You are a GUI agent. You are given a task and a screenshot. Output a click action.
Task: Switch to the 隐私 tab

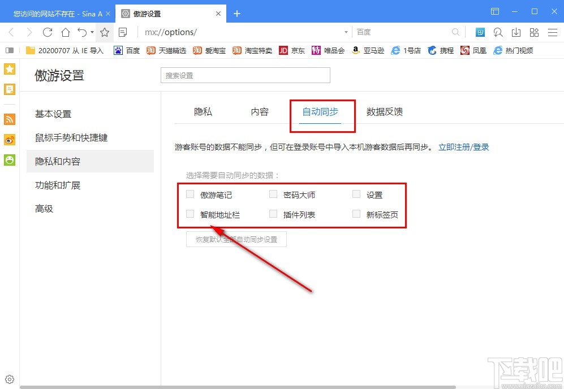click(x=203, y=112)
